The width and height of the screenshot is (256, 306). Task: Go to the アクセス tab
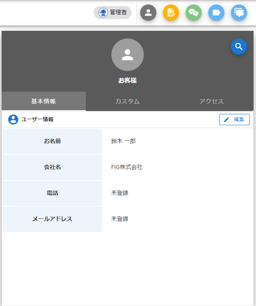click(x=211, y=101)
